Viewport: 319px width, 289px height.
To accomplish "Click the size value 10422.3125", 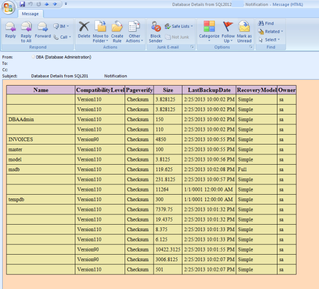I will [x=168, y=249].
